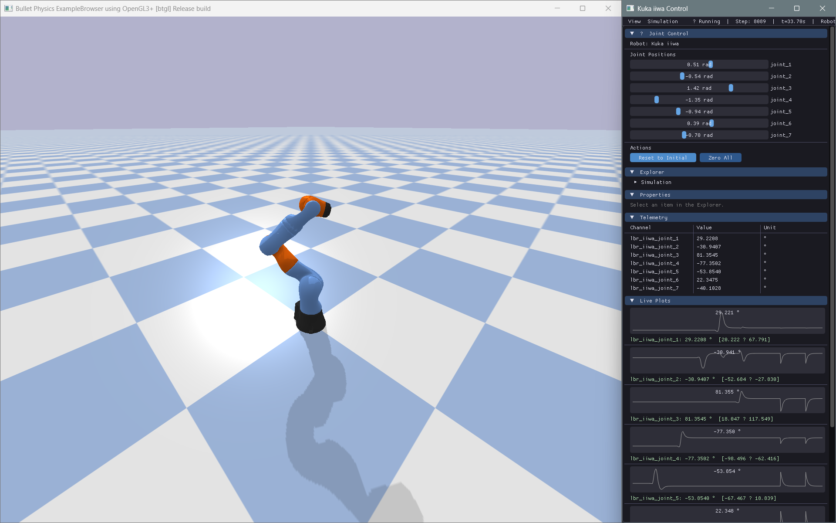Viewport: 836px width, 523px height.
Task: Click the joint_1 position slider
Action: [x=699, y=65]
